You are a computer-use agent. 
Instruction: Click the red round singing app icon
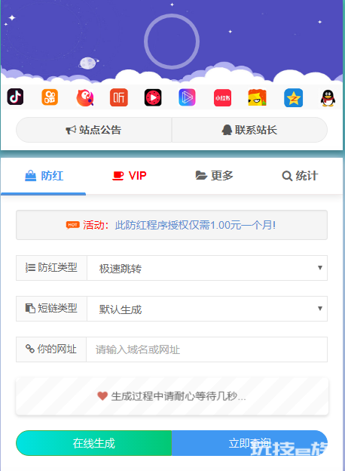click(x=85, y=97)
